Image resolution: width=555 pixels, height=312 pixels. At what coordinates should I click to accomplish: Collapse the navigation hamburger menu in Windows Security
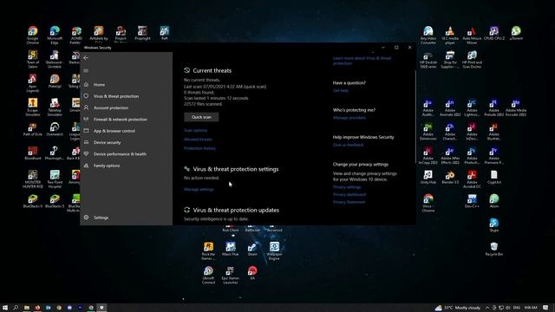point(86,70)
